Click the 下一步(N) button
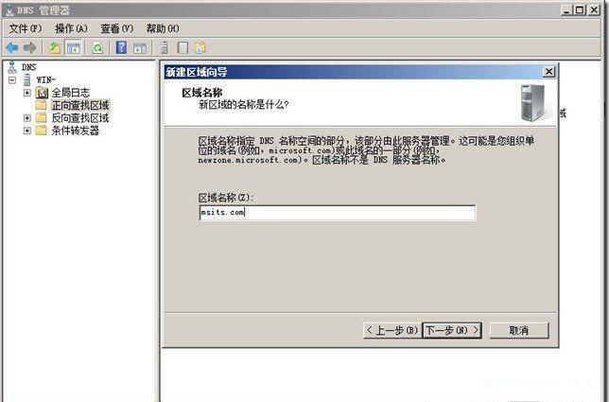 pyautogui.click(x=452, y=330)
